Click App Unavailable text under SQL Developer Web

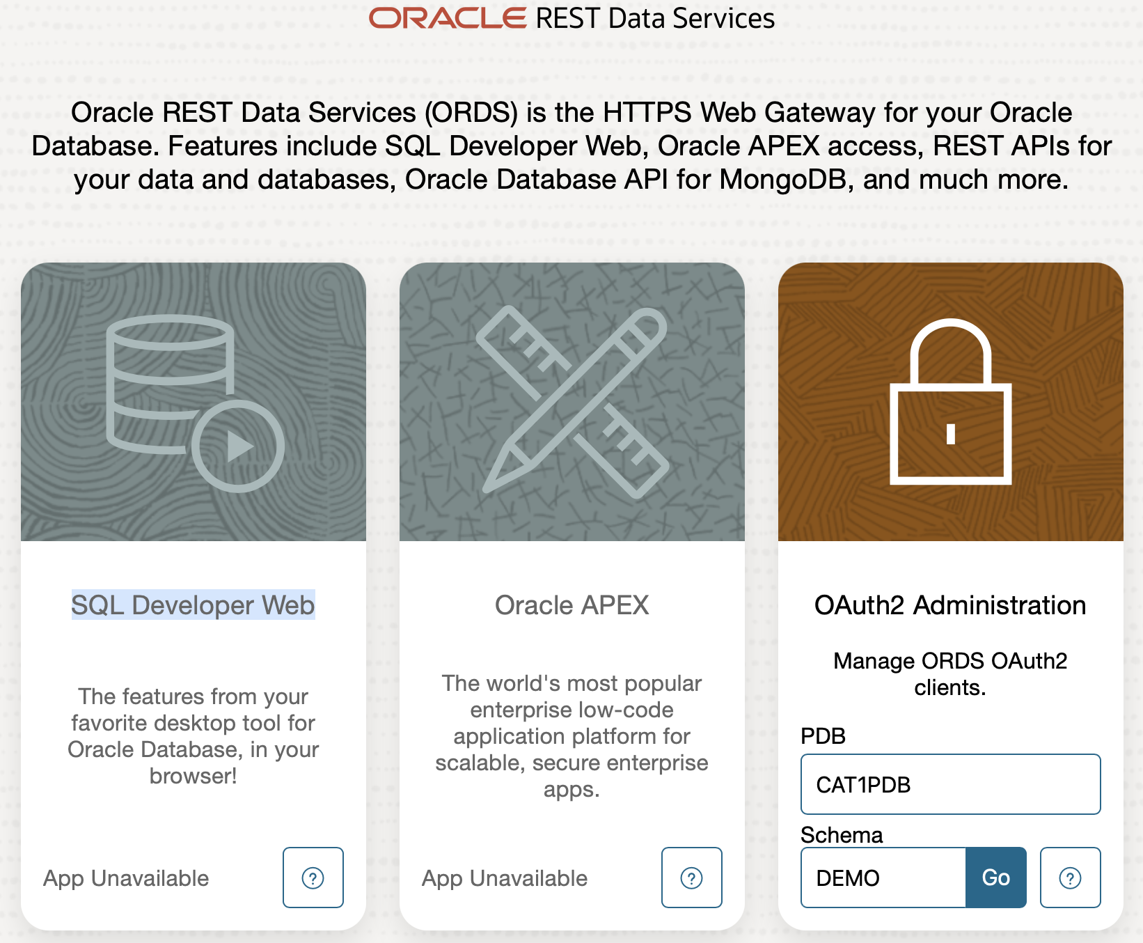coord(126,878)
